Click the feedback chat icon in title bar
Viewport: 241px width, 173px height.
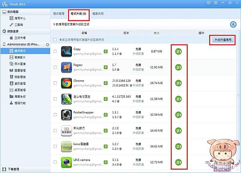point(208,3)
